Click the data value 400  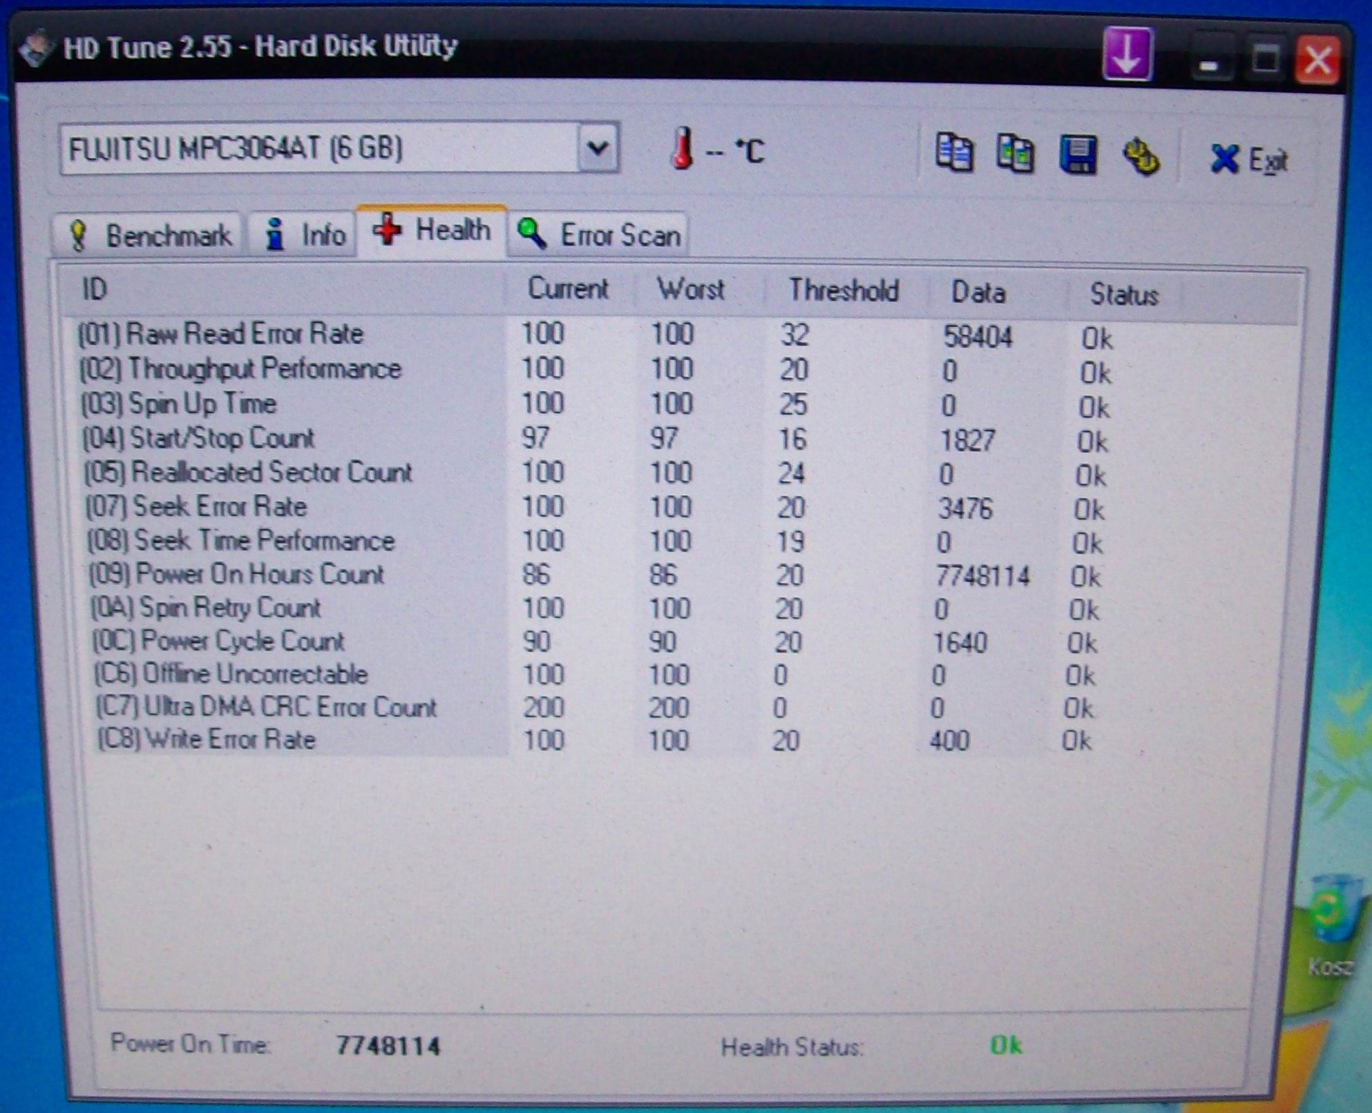[x=950, y=740]
